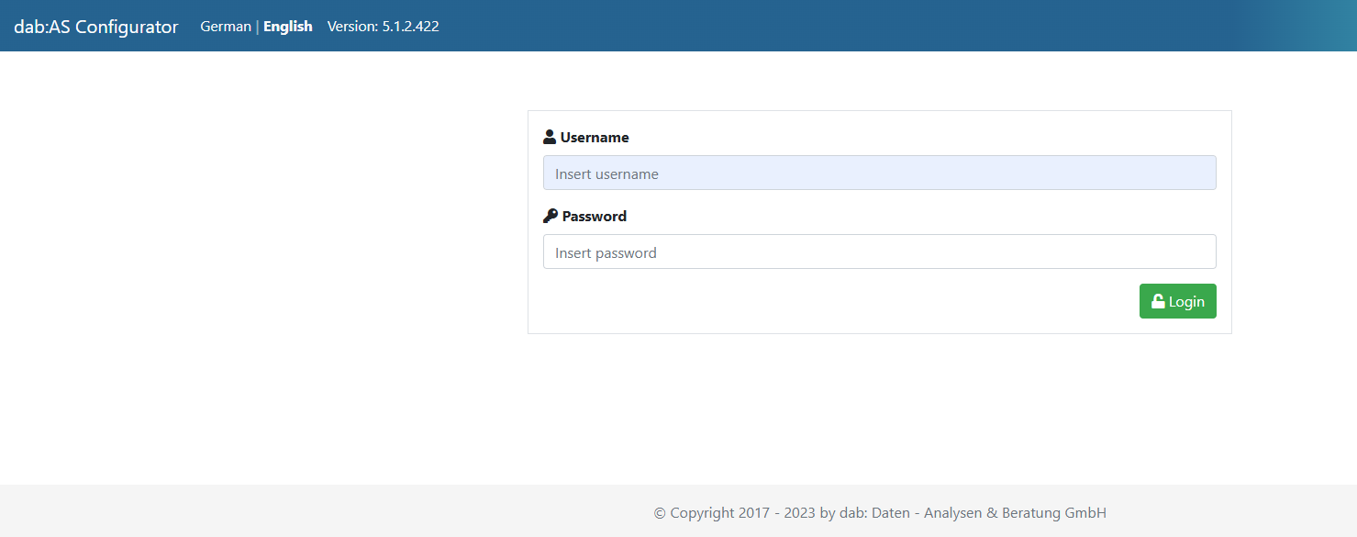This screenshot has width=1357, height=537.
Task: Select English as interface language
Action: [x=287, y=26]
